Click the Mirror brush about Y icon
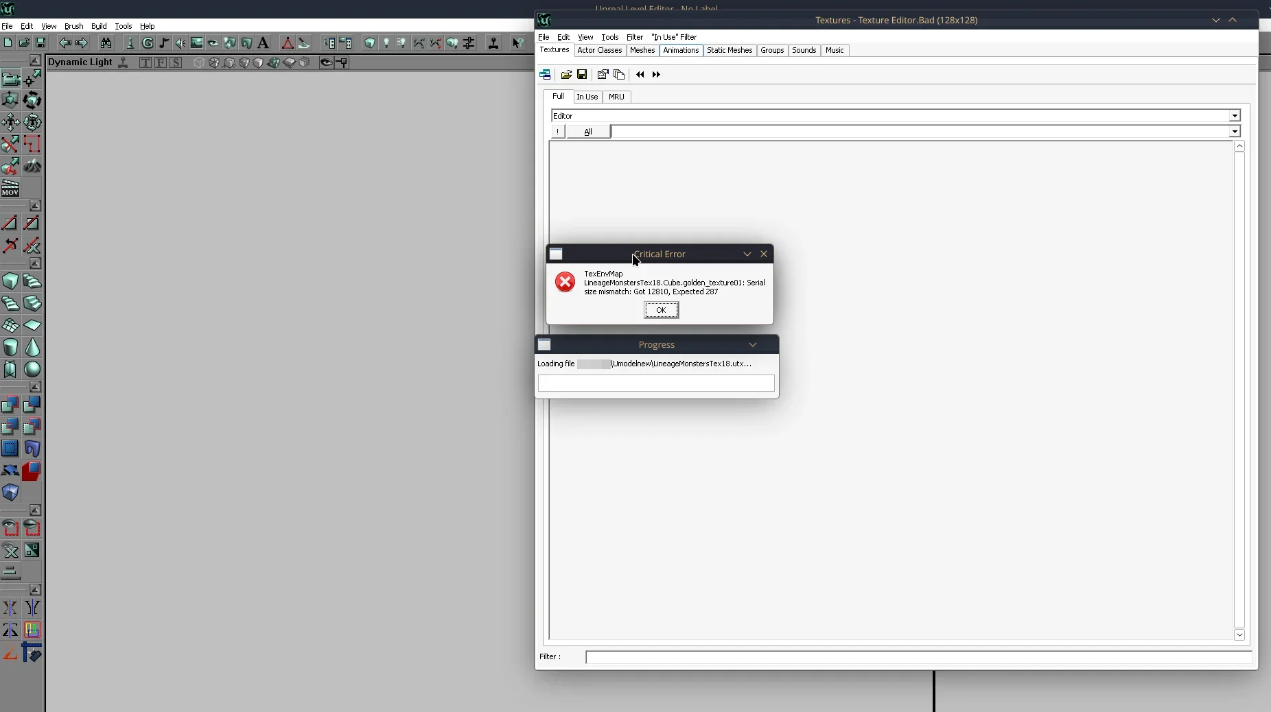 [32, 608]
